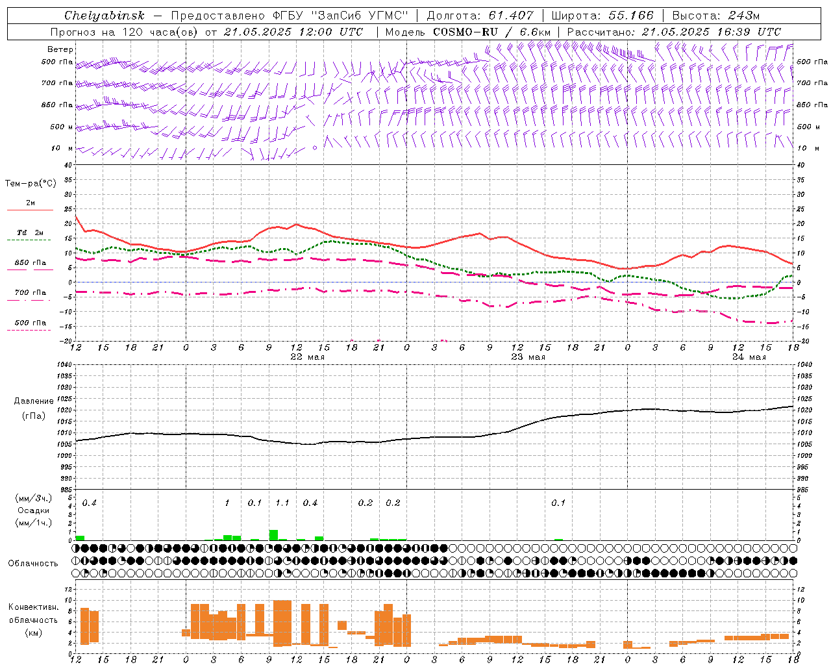
Task: Click the '850 гПа' temperature legend entry
Action: click(31, 263)
